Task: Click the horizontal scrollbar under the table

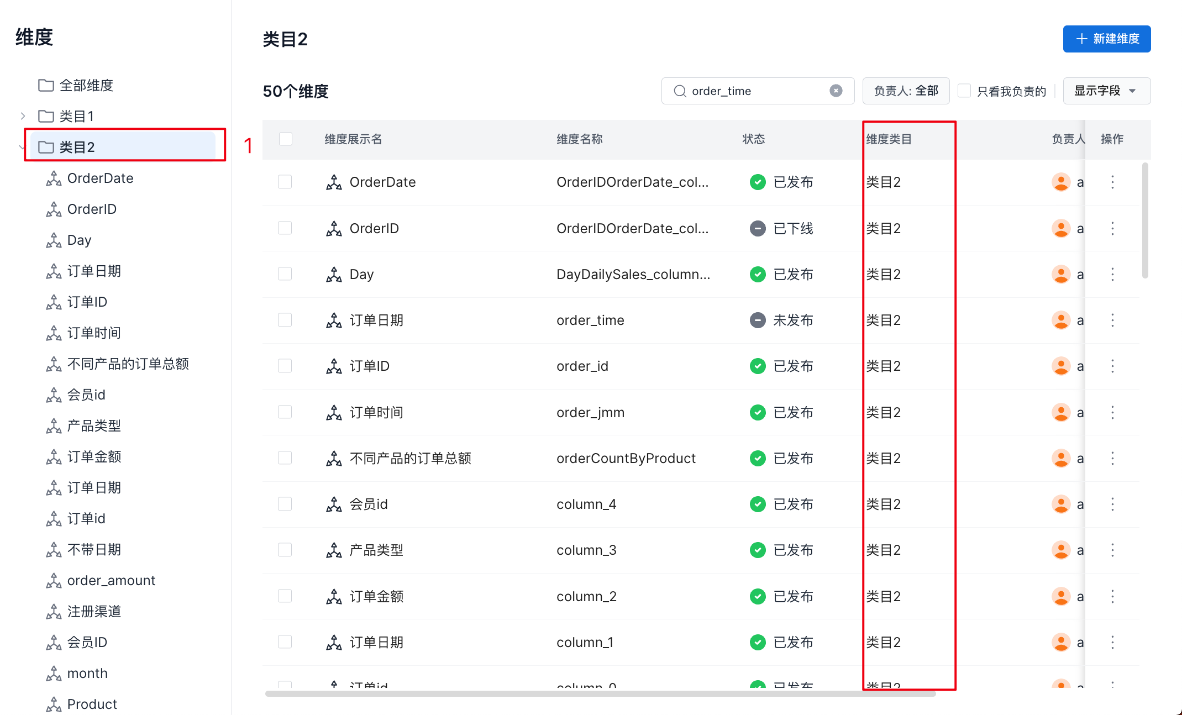Action: (600, 693)
